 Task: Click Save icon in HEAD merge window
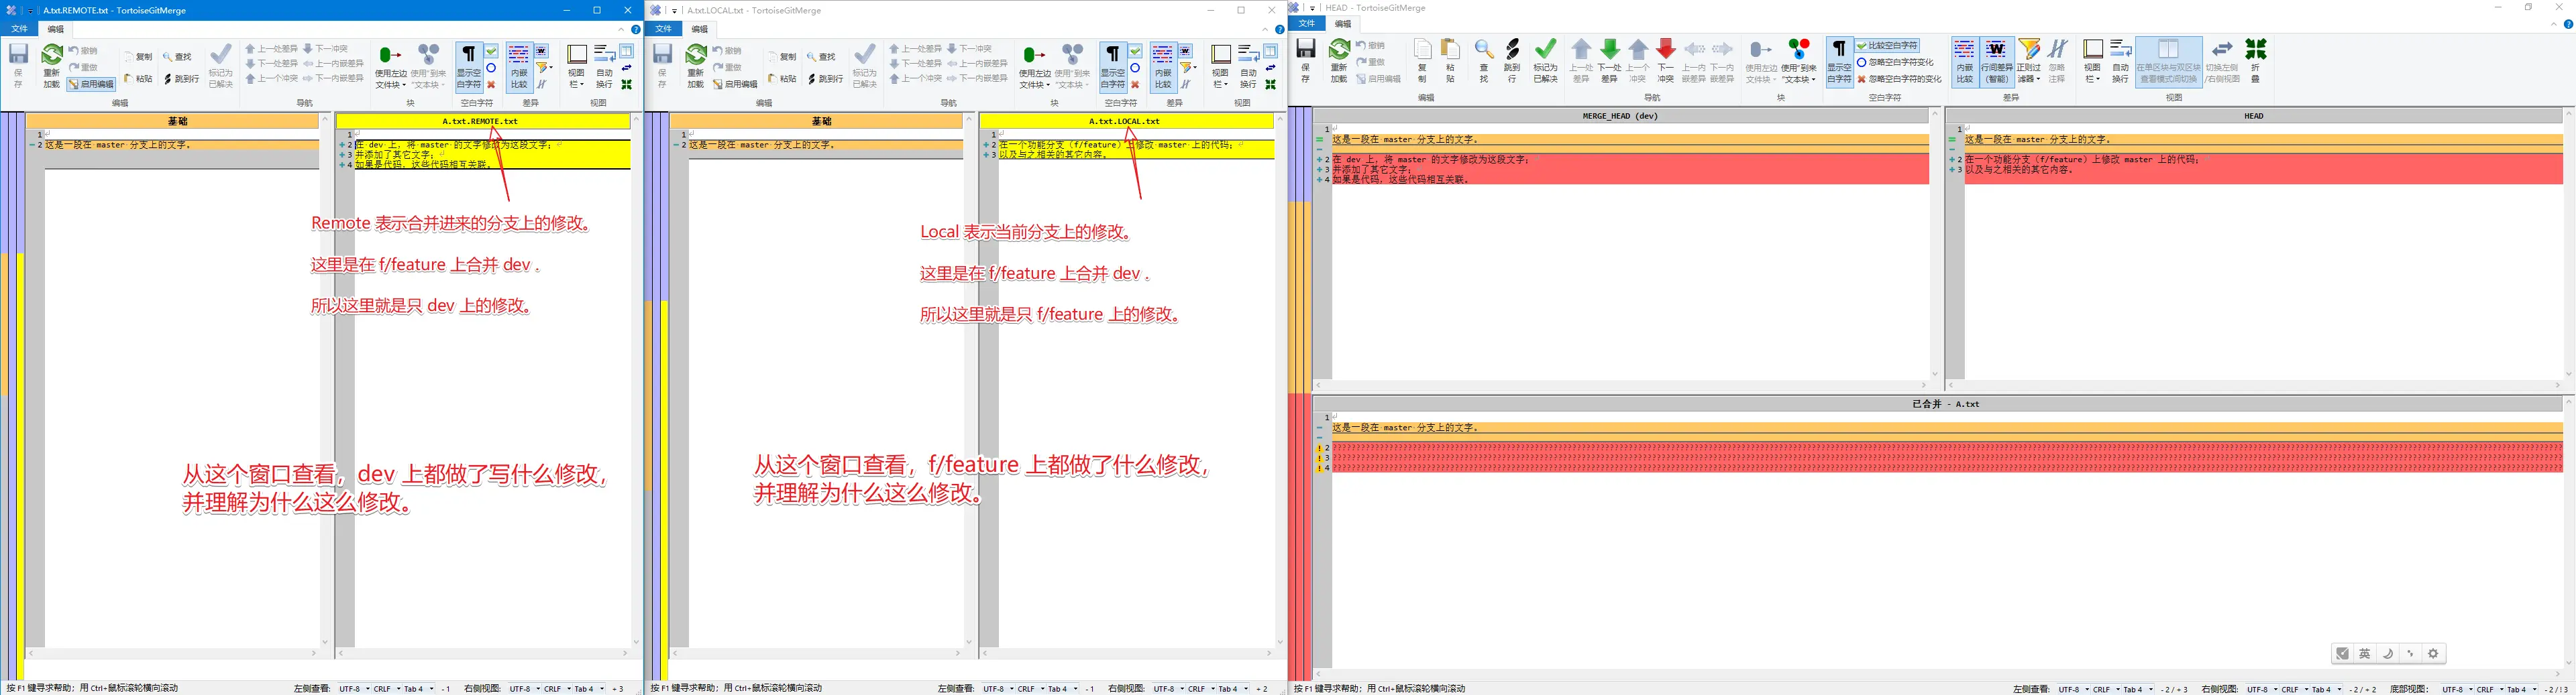1306,60
